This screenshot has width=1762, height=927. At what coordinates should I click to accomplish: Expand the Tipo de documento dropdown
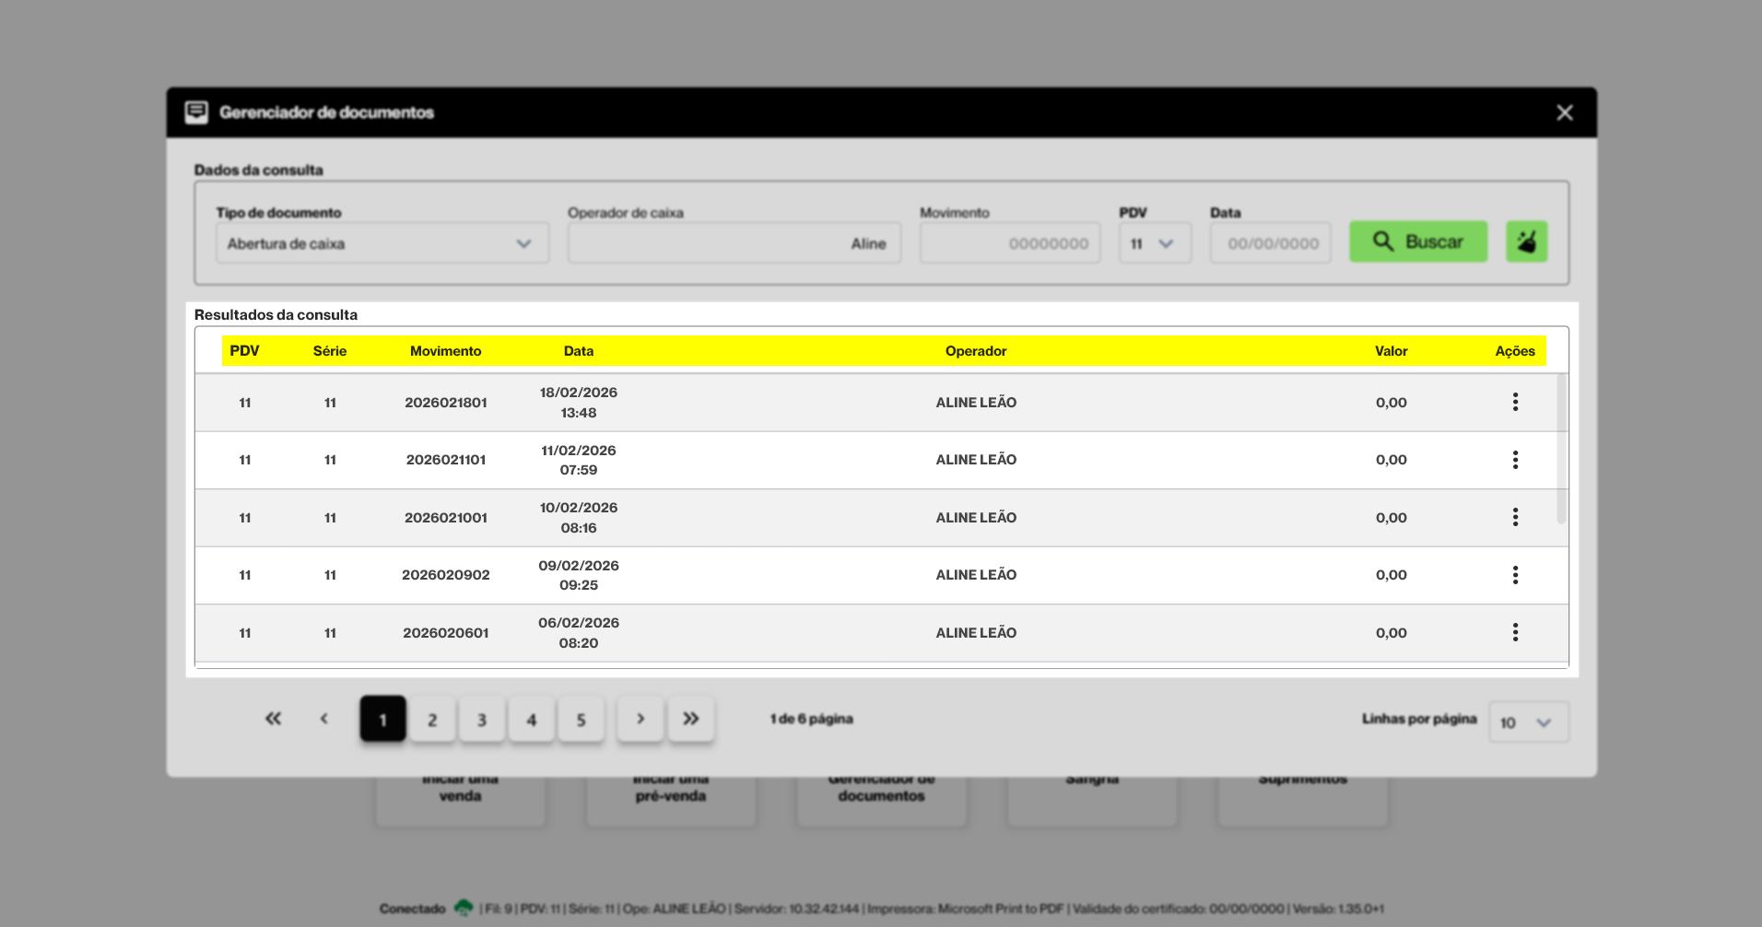click(x=382, y=243)
